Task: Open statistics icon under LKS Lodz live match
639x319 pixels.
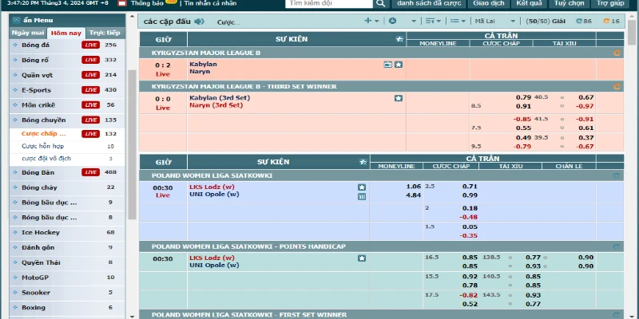Action: [x=362, y=196]
